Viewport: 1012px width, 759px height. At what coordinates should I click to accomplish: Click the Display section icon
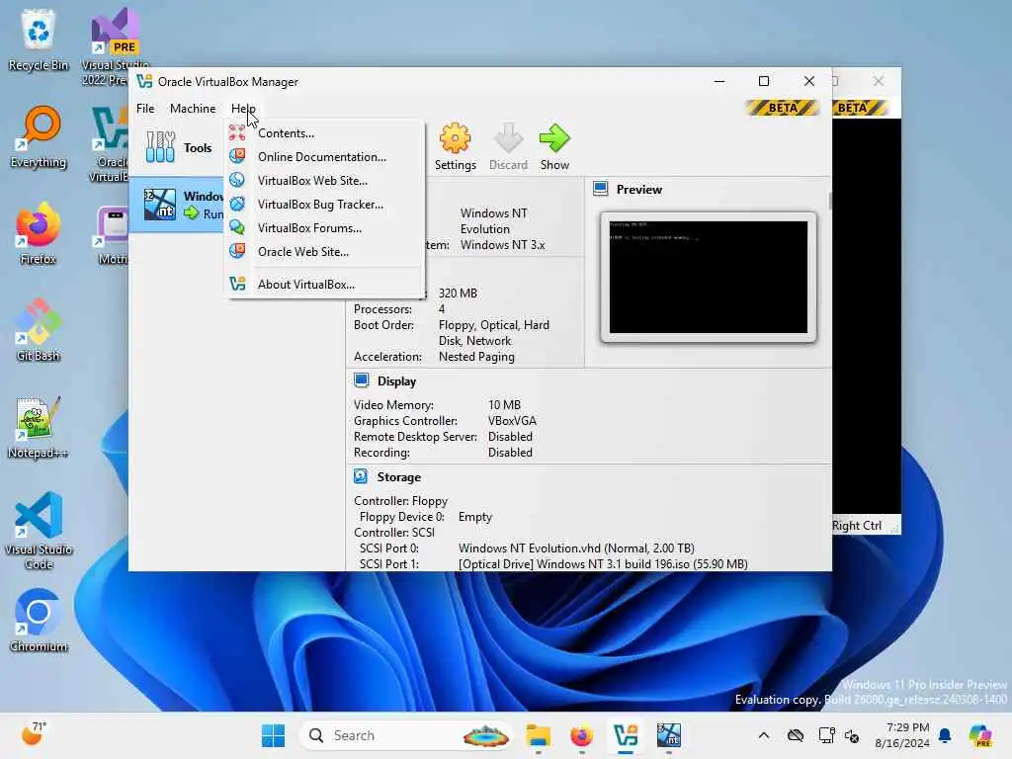pyautogui.click(x=362, y=380)
